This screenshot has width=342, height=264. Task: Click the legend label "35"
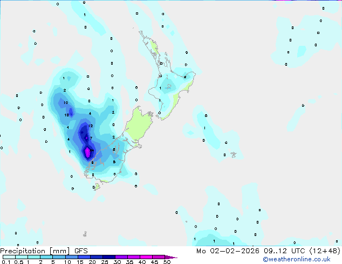click(x=129, y=262)
